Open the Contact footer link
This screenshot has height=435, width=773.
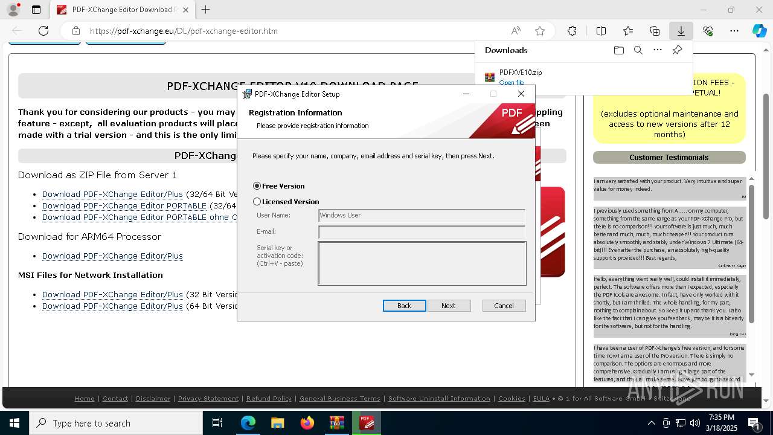(115, 399)
